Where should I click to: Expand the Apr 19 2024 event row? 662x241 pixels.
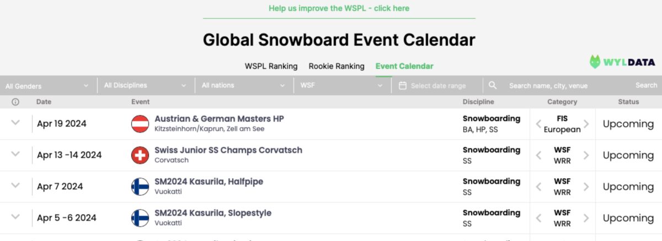(15, 123)
